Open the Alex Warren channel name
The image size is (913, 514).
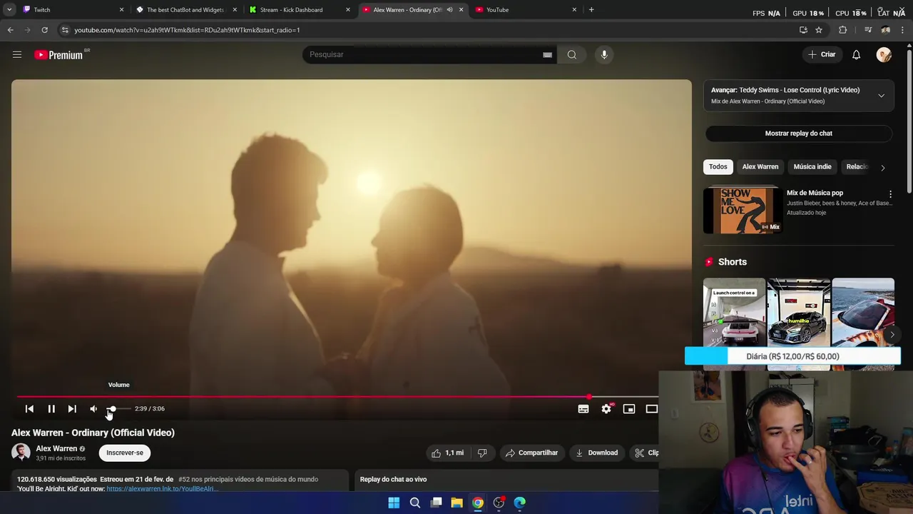coord(56,448)
